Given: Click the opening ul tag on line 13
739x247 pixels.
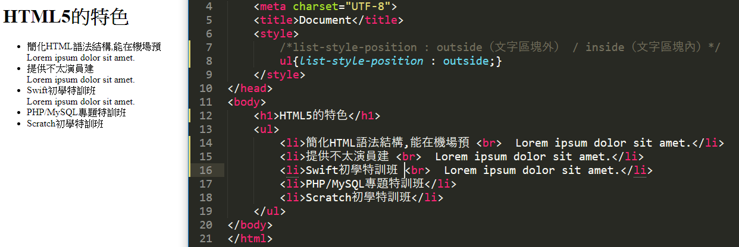Looking at the screenshot, I should click(x=266, y=129).
